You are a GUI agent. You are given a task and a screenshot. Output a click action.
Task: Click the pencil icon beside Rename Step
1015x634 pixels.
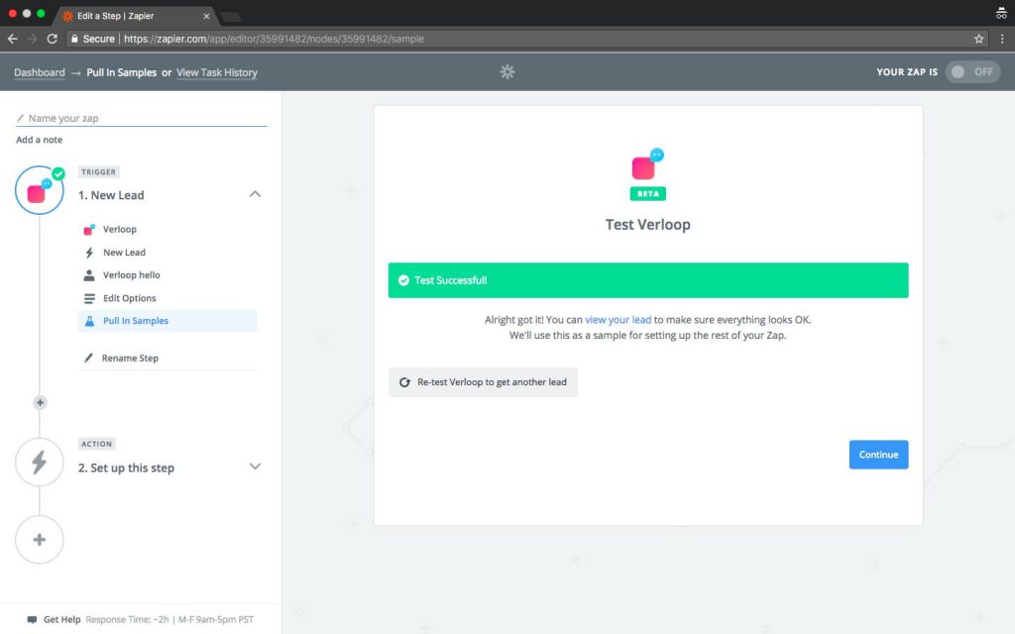pos(88,358)
